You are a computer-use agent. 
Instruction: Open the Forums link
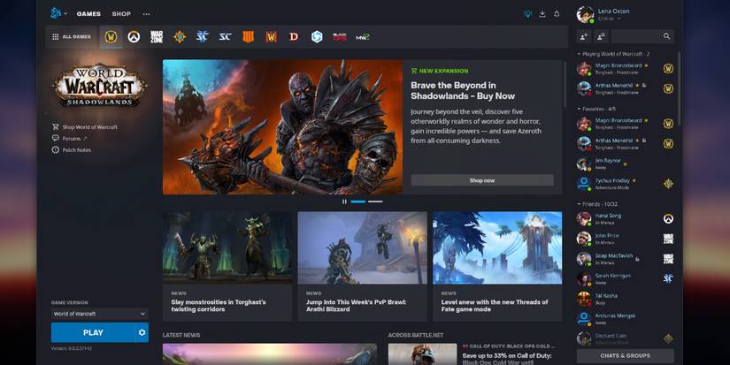tap(70, 139)
